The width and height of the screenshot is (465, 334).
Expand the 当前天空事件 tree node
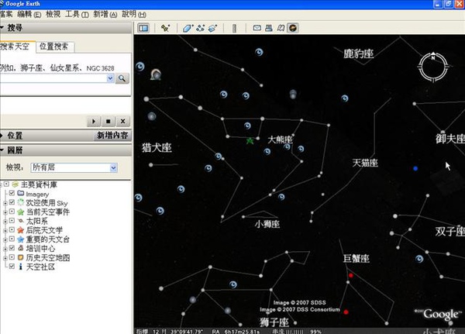5,212
